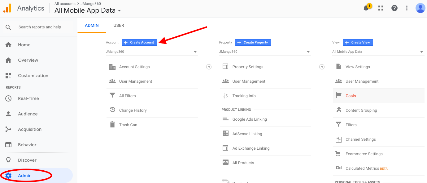Click the Search reports and help field
Screen dimensions: 427x183
[x=40, y=27]
